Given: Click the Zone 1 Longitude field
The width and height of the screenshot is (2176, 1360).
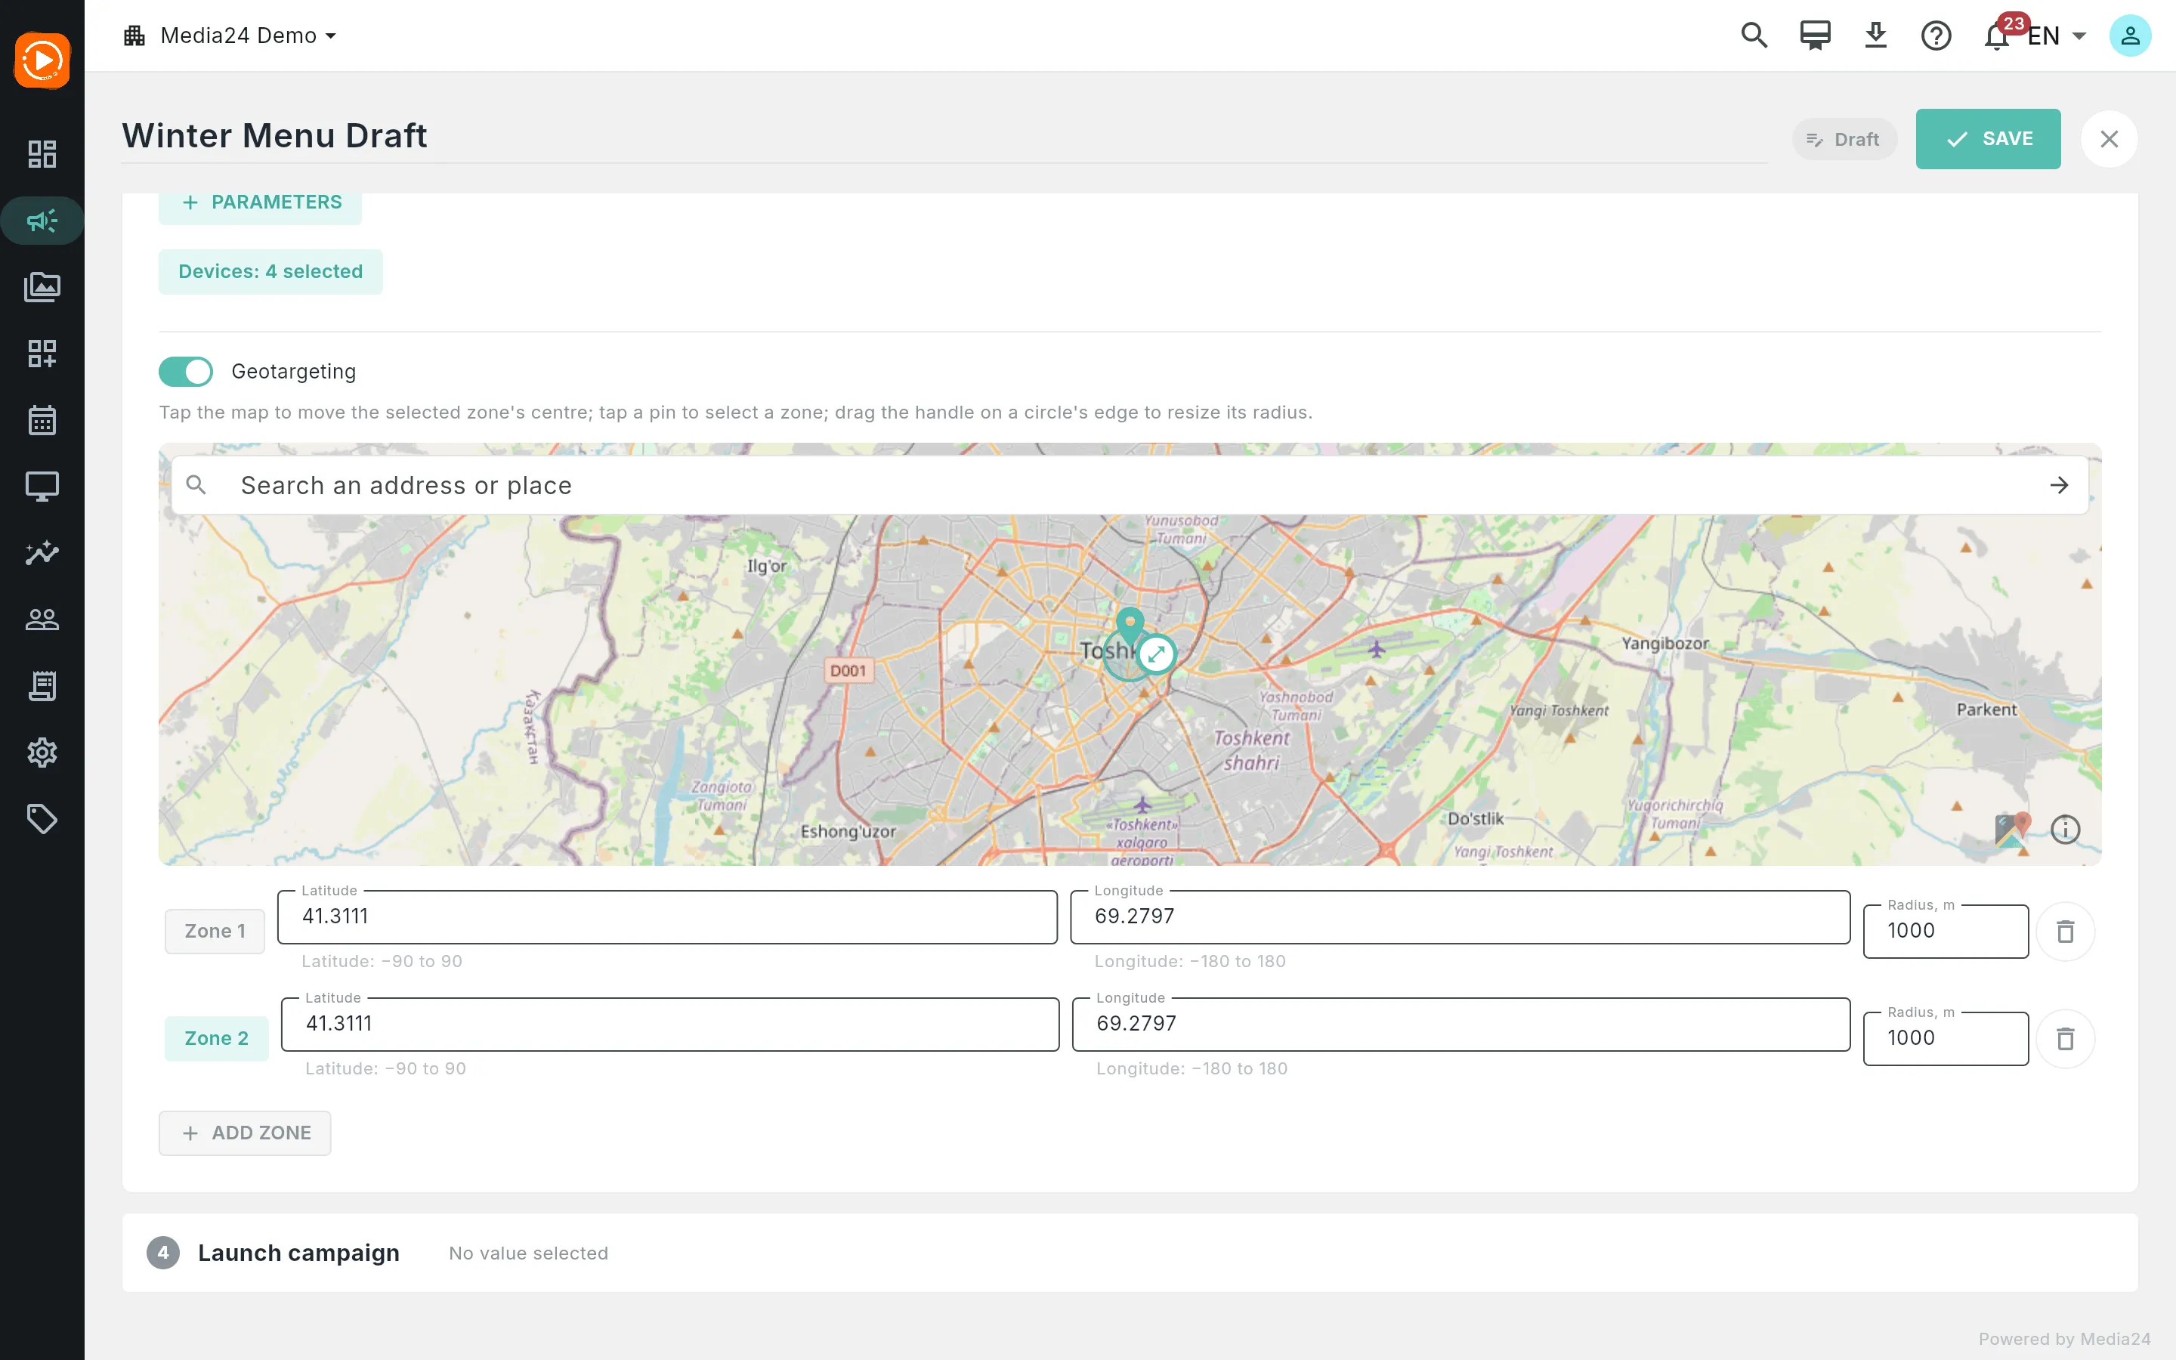Looking at the screenshot, I should point(1460,917).
